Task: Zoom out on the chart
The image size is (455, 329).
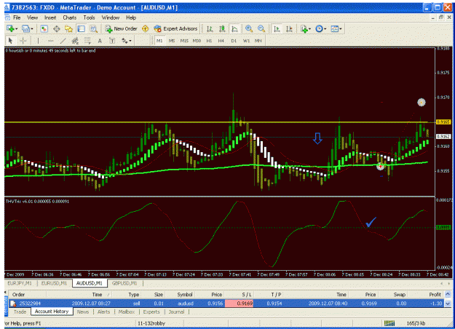Action: pos(261,28)
